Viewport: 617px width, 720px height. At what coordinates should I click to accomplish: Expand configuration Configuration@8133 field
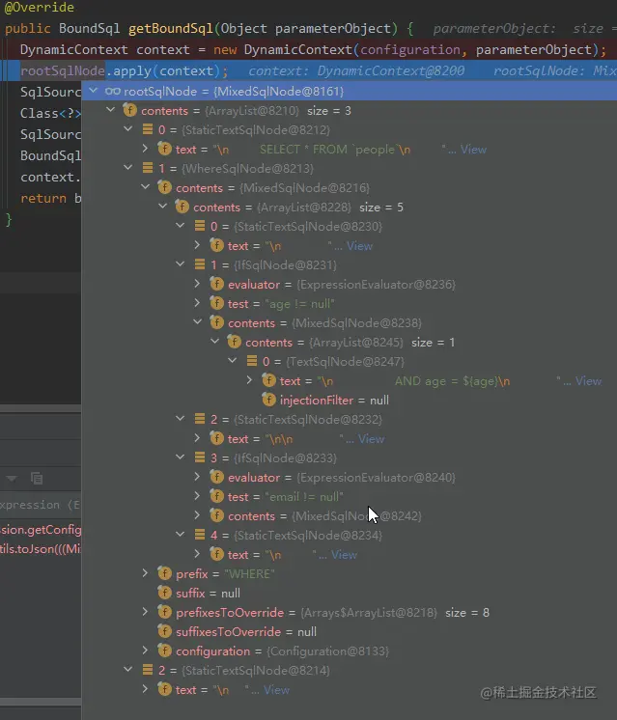pos(146,650)
